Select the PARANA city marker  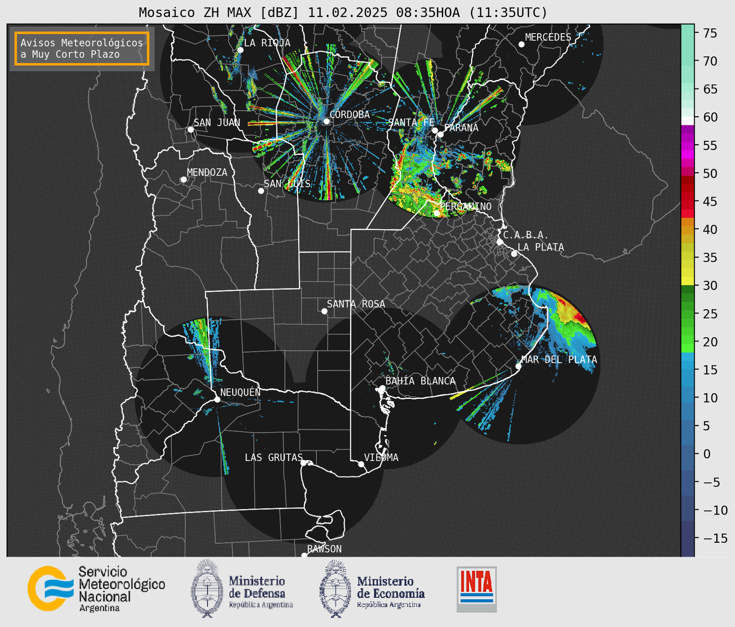coord(440,134)
